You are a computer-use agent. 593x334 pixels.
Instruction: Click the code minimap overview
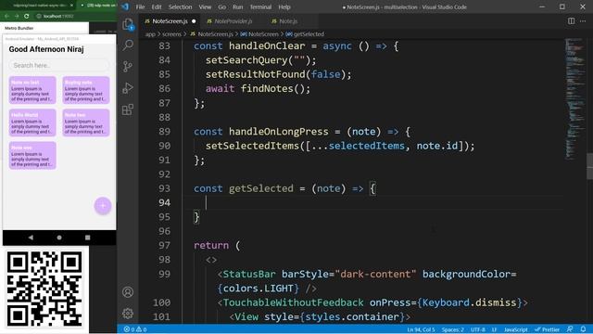[x=575, y=98]
